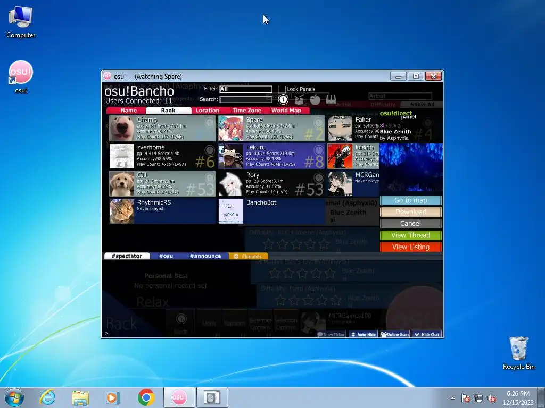Viewport: 545px width, 408px height.
Task: Click luisiño's red fist avatar
Action: (x=340, y=156)
